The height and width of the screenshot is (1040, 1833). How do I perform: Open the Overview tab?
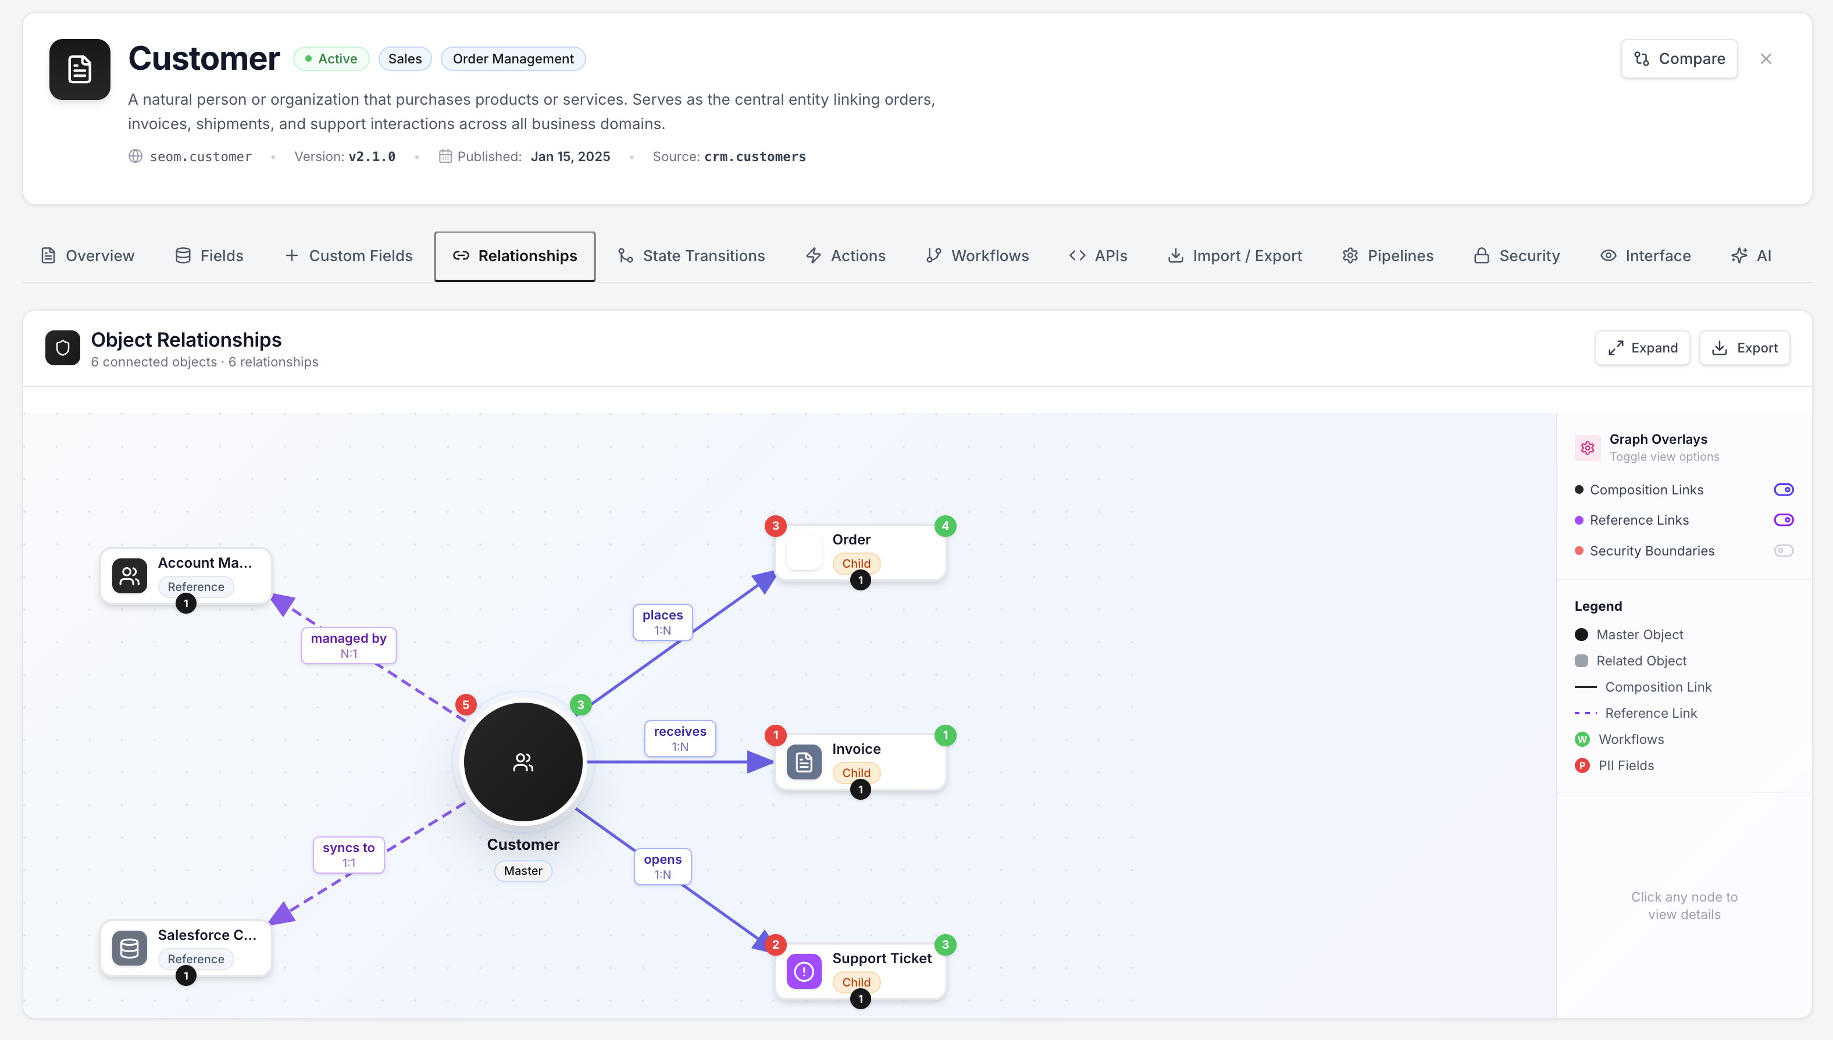pyautogui.click(x=88, y=256)
